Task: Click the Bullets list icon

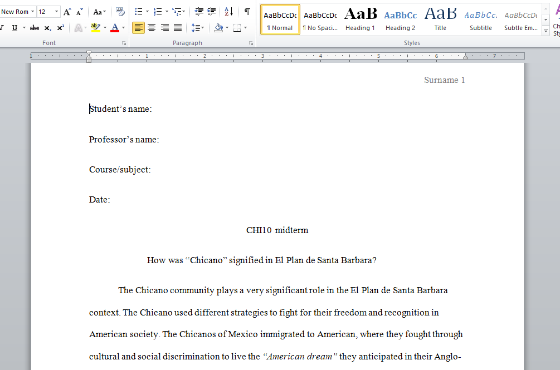Action: [x=139, y=12]
